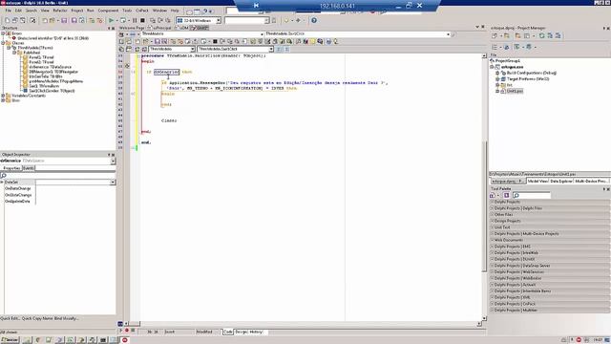Open the Project Manager list view options icon
The width and height of the screenshot is (611, 344).
click(495, 47)
